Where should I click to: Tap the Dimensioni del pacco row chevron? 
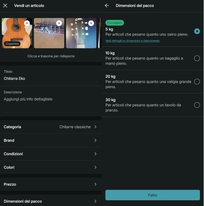coord(95,201)
